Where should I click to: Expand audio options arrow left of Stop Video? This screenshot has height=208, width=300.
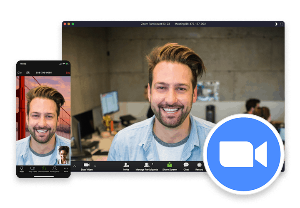75,166
